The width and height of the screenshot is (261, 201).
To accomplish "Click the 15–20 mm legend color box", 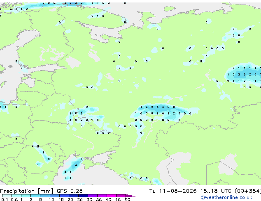I will click(x=64, y=196).
